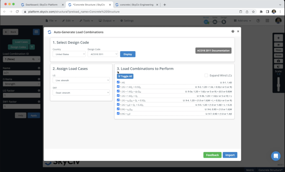
Task: Expand the Add-ons menu
Action: (242, 21)
